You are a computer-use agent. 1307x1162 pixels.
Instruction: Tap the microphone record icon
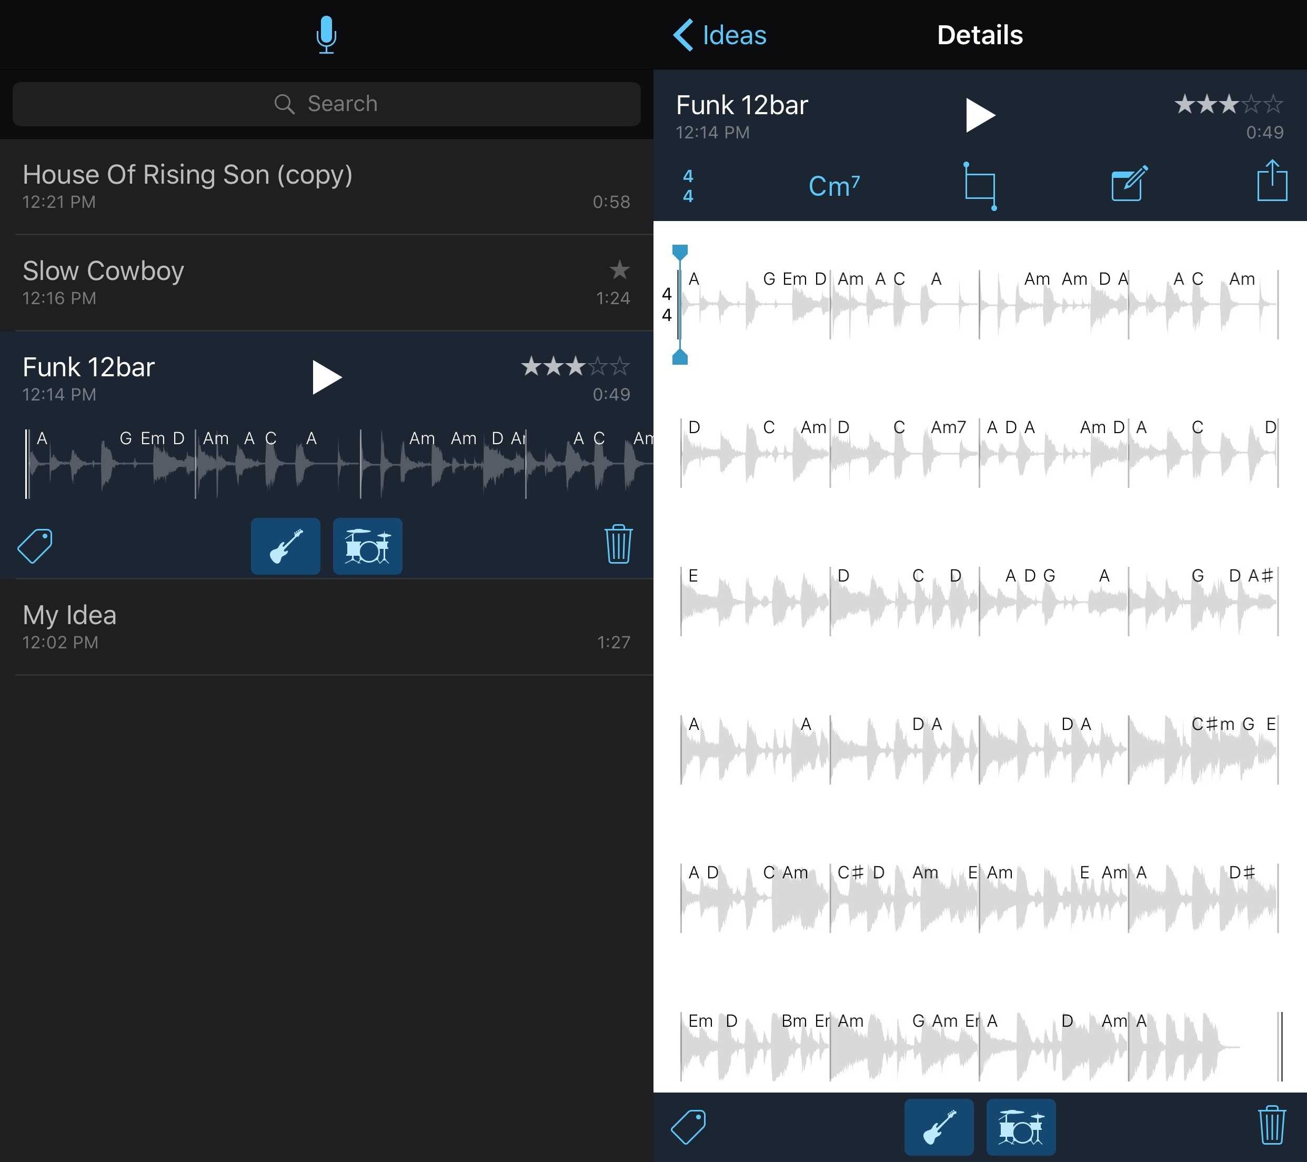(326, 35)
